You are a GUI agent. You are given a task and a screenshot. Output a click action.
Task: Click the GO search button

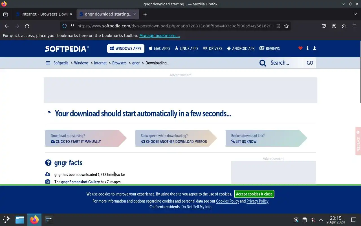pyautogui.click(x=310, y=63)
